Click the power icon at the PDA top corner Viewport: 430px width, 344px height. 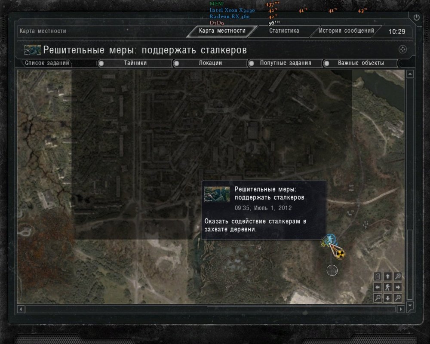click(x=417, y=18)
